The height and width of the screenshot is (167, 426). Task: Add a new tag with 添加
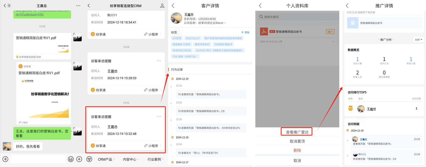pyautogui.click(x=245, y=32)
